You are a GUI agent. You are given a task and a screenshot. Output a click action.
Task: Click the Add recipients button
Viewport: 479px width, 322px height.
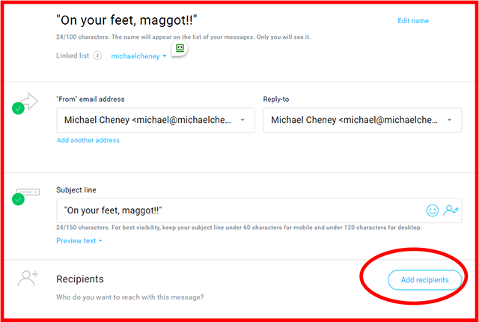(424, 280)
